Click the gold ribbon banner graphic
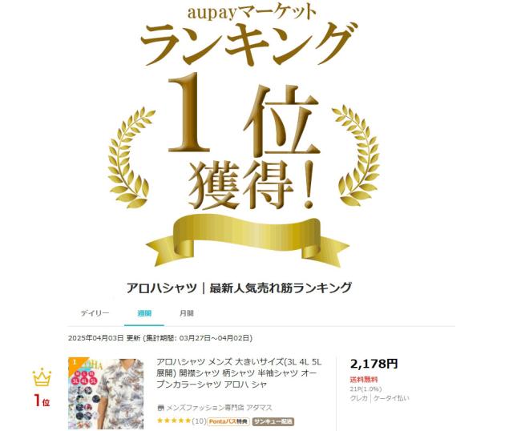 click(x=248, y=241)
